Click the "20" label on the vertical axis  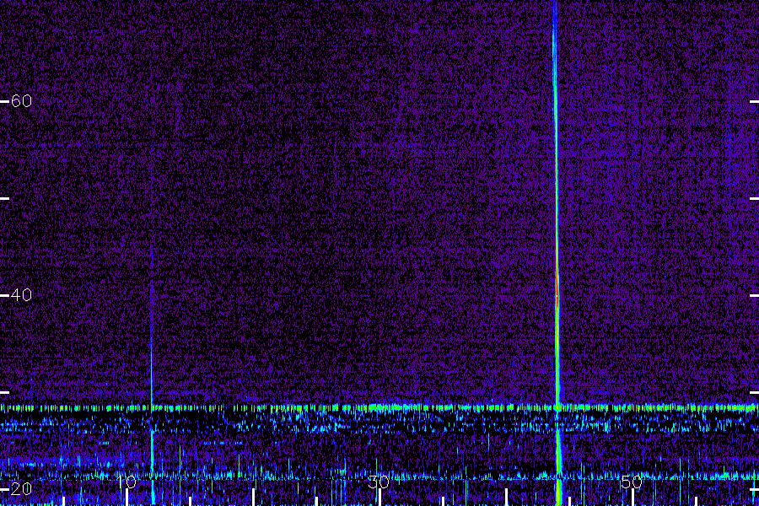[x=21, y=488]
